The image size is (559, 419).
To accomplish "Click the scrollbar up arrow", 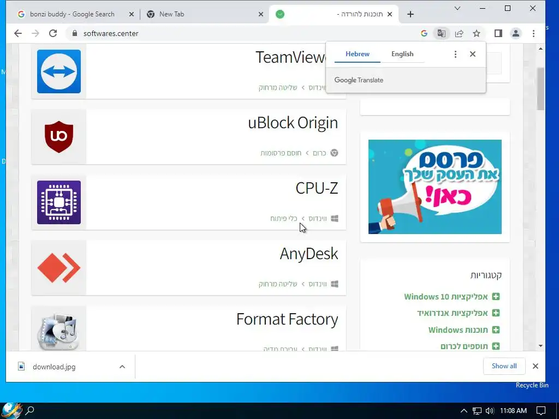I will click(540, 49).
